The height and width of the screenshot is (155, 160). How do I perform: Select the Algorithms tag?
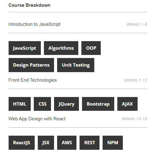(x=61, y=48)
